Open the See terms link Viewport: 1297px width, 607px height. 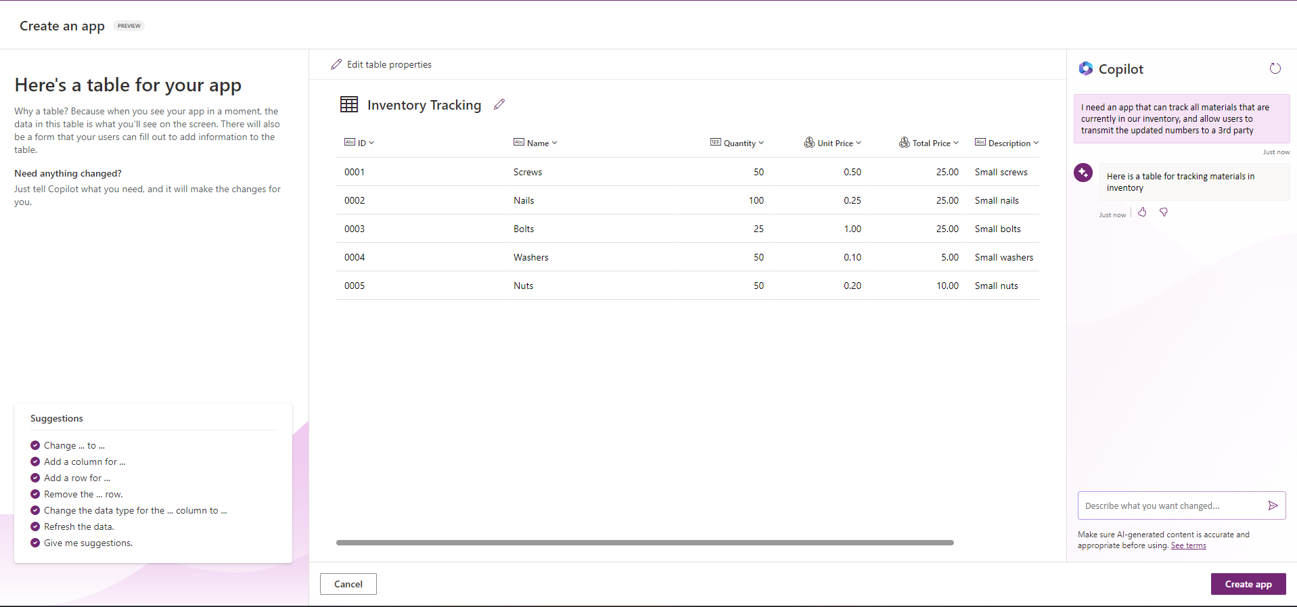[1188, 545]
